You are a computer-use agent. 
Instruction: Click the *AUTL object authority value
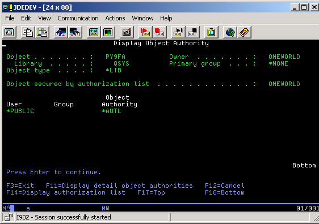click(111, 111)
